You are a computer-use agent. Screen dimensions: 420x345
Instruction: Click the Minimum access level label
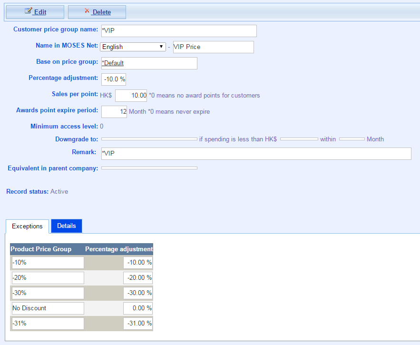tap(64, 126)
